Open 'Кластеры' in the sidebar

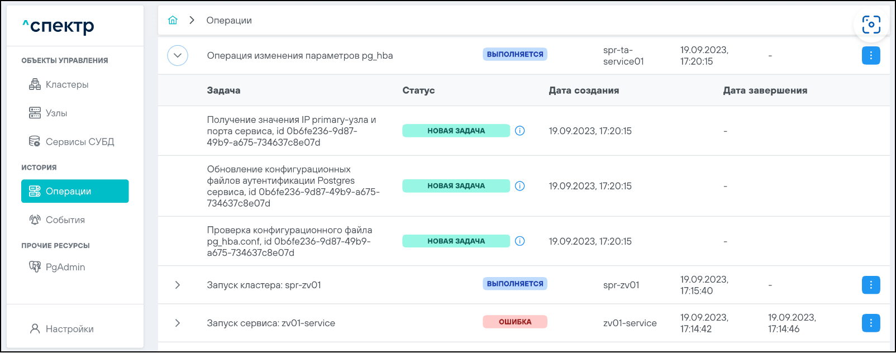click(67, 84)
